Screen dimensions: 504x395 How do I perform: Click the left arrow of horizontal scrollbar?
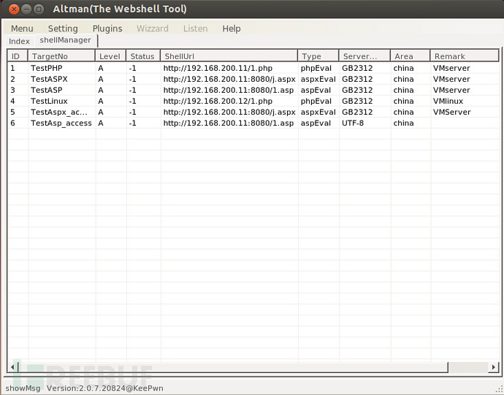tap(12, 367)
